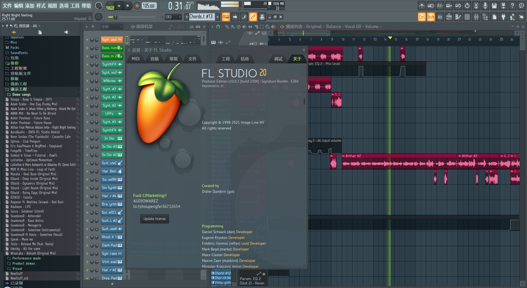Image resolution: width=527 pixels, height=288 pixels.
Task: Click the floppy disk save icon
Action: [494, 5]
